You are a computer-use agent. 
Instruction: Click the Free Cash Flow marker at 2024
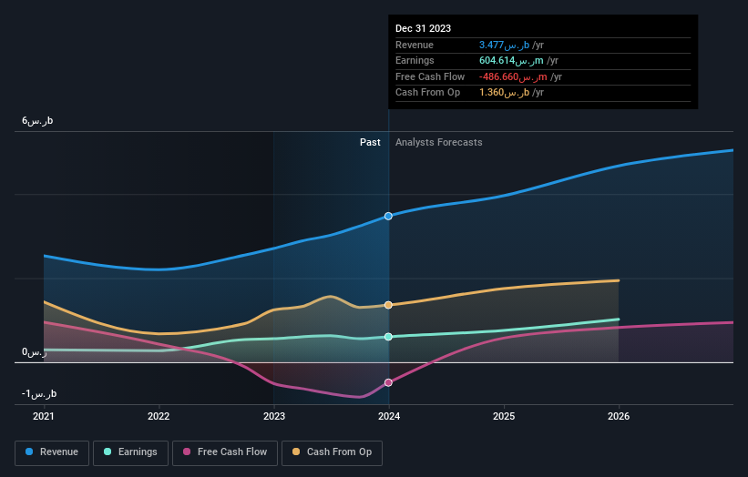(x=388, y=382)
